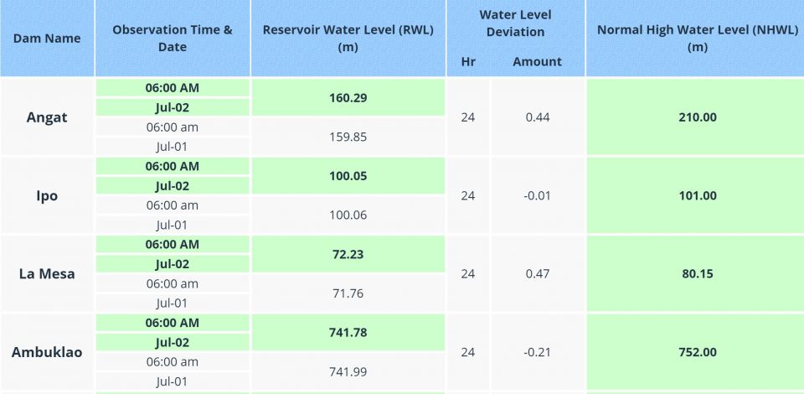Click Ambuklao's deviation amount -0.21
Screen dimensions: 804x394
coord(538,352)
